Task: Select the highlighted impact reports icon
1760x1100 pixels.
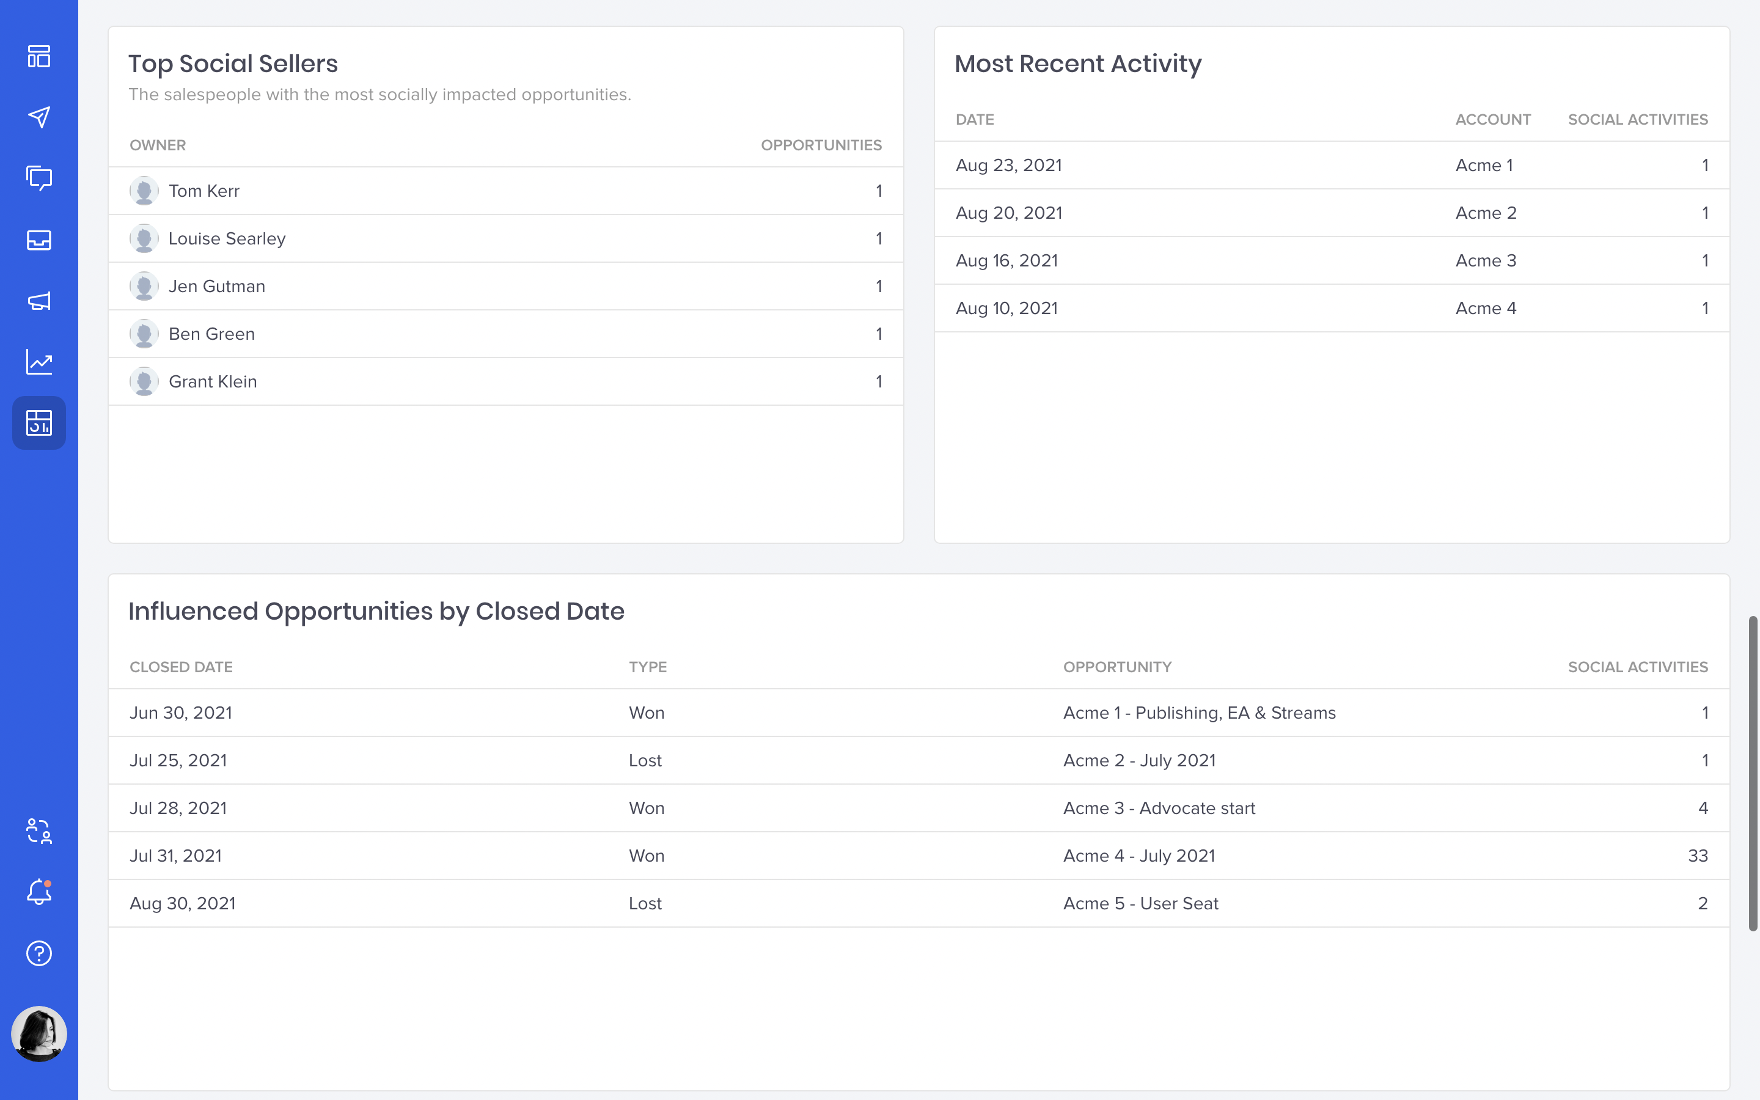Action: (x=38, y=423)
